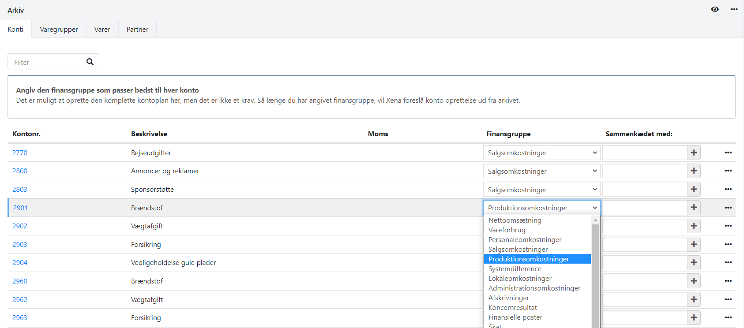Viewport: 744px width, 328px height.
Task: Click plus button for account 2770
Action: coord(694,153)
